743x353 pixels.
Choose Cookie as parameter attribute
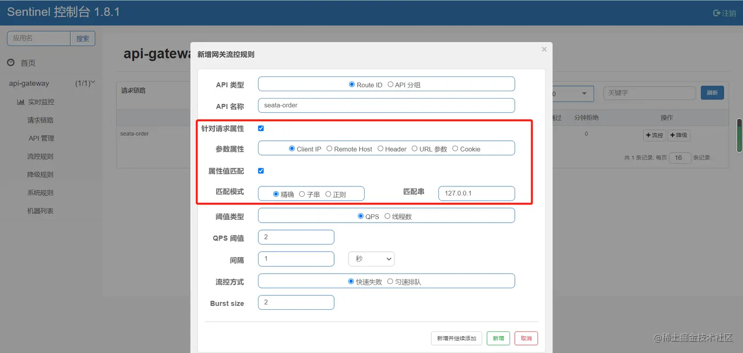click(x=455, y=149)
